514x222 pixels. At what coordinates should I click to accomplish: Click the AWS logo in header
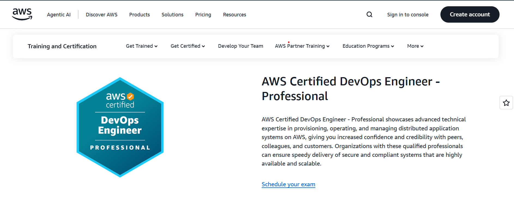pyautogui.click(x=22, y=14)
